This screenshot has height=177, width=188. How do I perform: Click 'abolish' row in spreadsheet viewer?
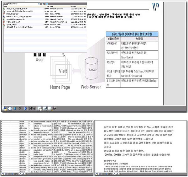point(47,152)
